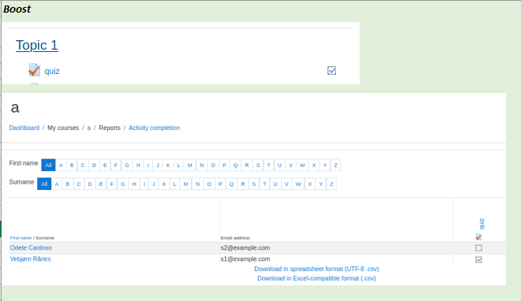
Task: Open Odete Cardoso's profile link
Action: click(31, 247)
